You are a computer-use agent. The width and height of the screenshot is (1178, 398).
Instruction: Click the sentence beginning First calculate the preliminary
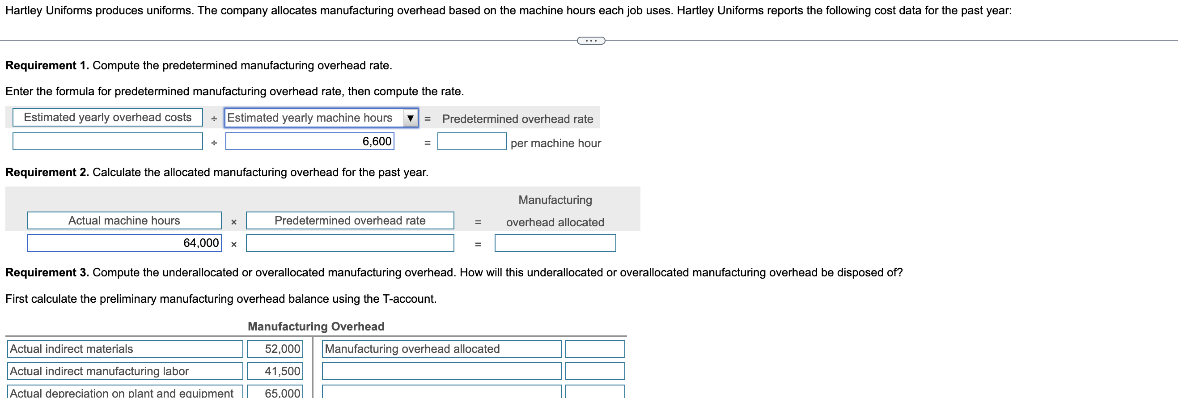(x=221, y=299)
